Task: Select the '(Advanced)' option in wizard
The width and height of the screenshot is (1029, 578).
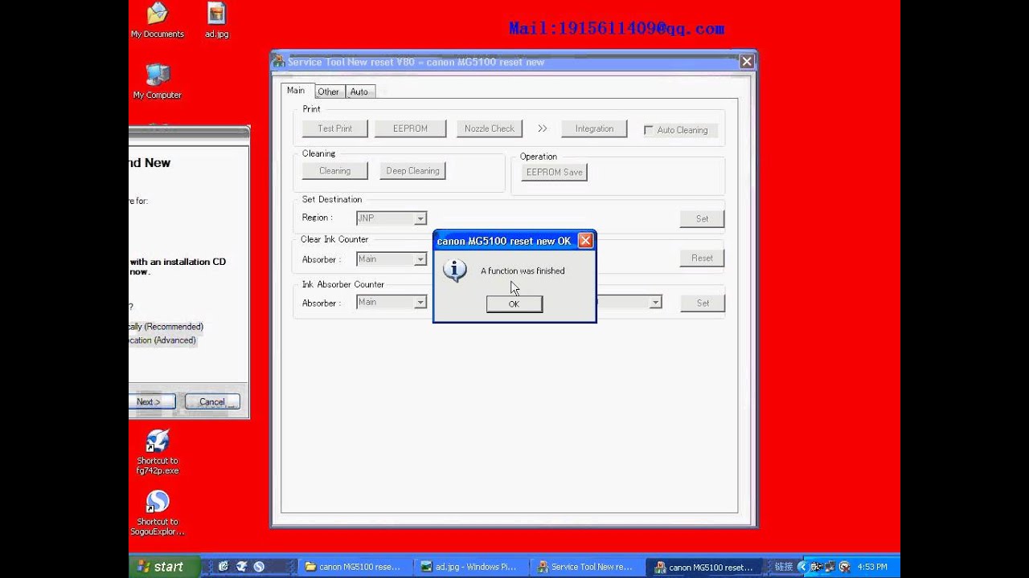Action: pyautogui.click(x=162, y=340)
